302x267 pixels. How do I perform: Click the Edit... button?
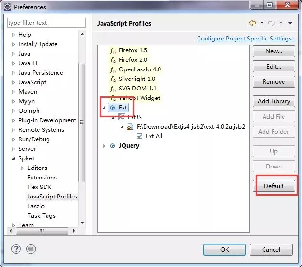(274, 67)
